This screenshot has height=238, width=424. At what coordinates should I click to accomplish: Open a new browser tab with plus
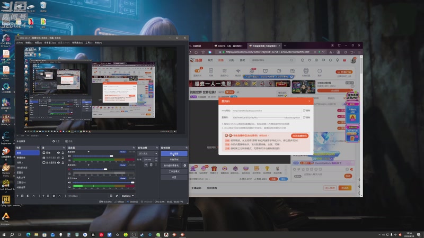pyautogui.click(x=285, y=45)
